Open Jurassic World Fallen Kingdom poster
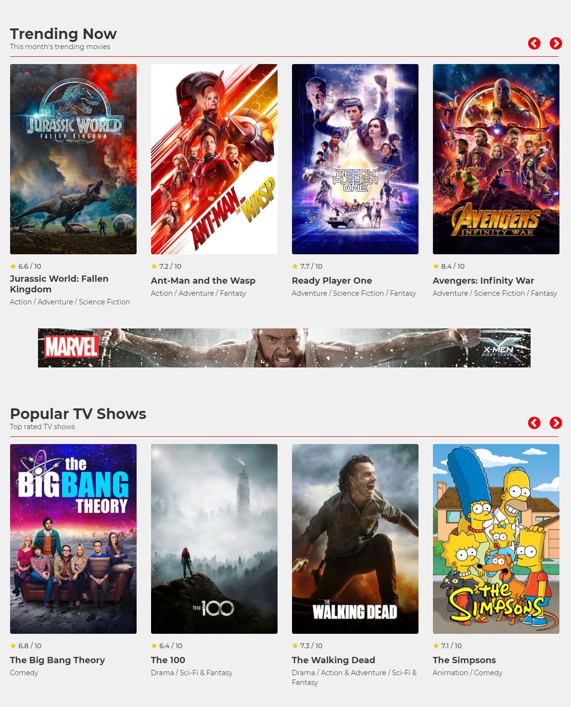The width and height of the screenshot is (571, 707). (x=73, y=159)
